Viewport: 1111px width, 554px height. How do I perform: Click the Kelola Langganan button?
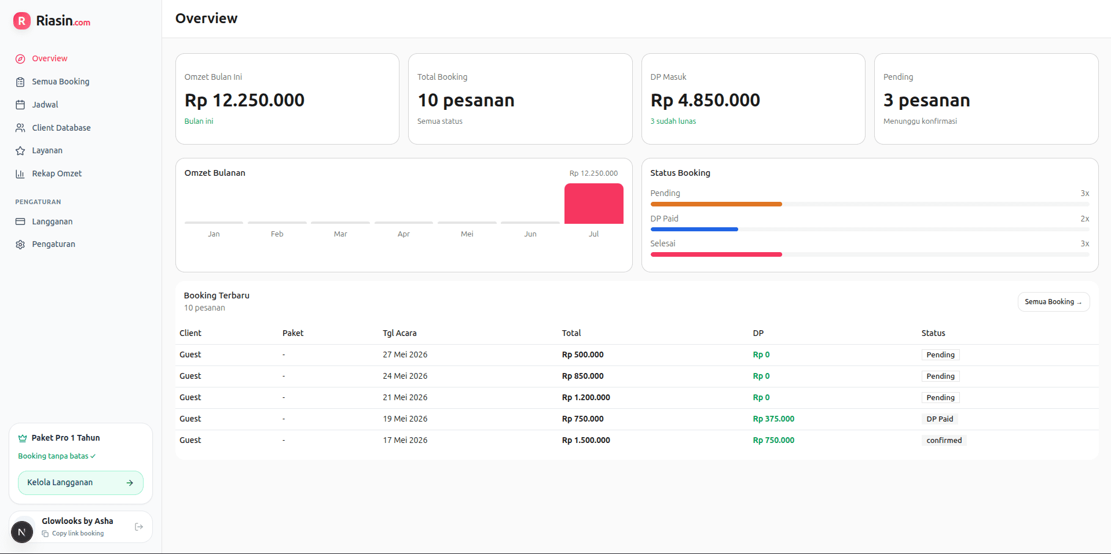click(80, 483)
